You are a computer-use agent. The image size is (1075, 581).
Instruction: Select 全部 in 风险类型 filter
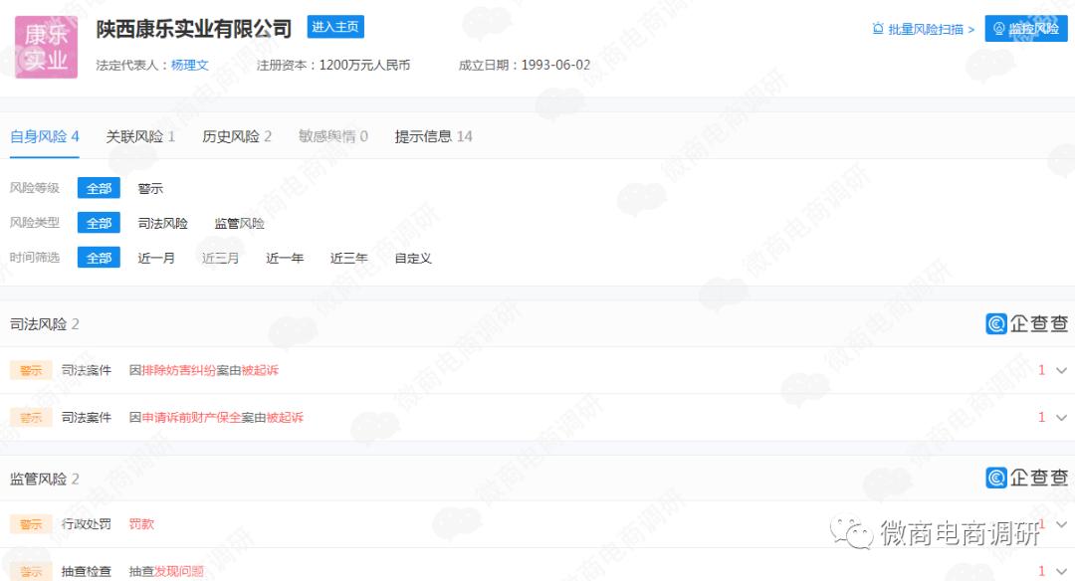(x=99, y=223)
